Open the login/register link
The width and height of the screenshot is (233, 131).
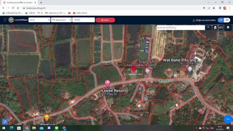pos(204,20)
